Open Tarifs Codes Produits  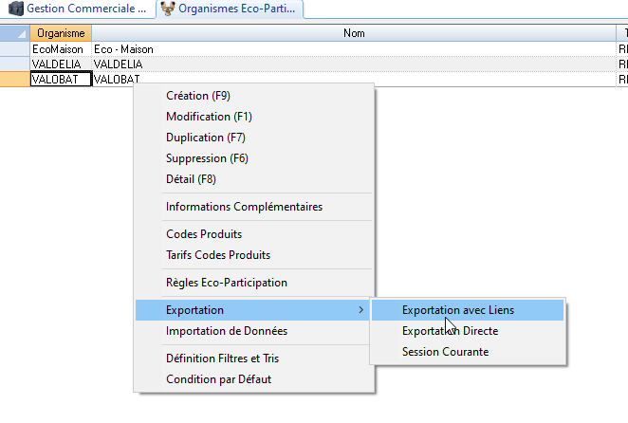(x=217, y=255)
